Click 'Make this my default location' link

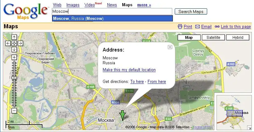click(x=129, y=70)
